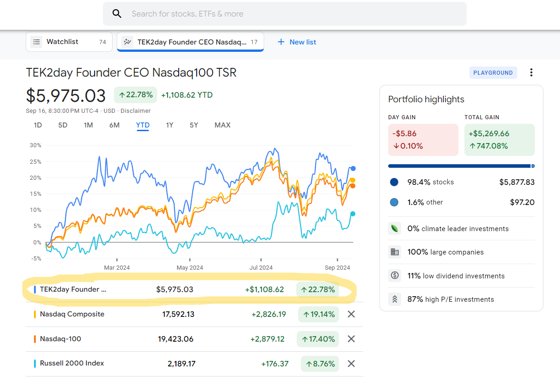The width and height of the screenshot is (560, 382).
Task: Click the cyan Russell 2000 color marker
Action: (x=35, y=364)
